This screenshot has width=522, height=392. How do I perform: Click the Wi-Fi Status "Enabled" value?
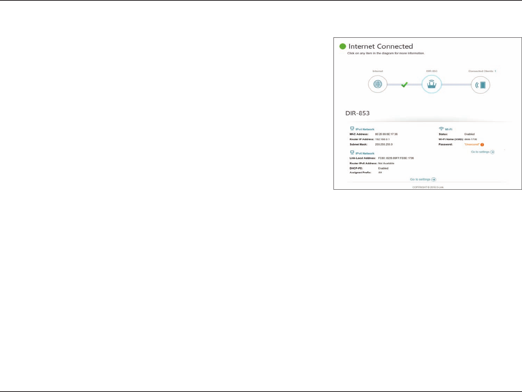point(469,134)
